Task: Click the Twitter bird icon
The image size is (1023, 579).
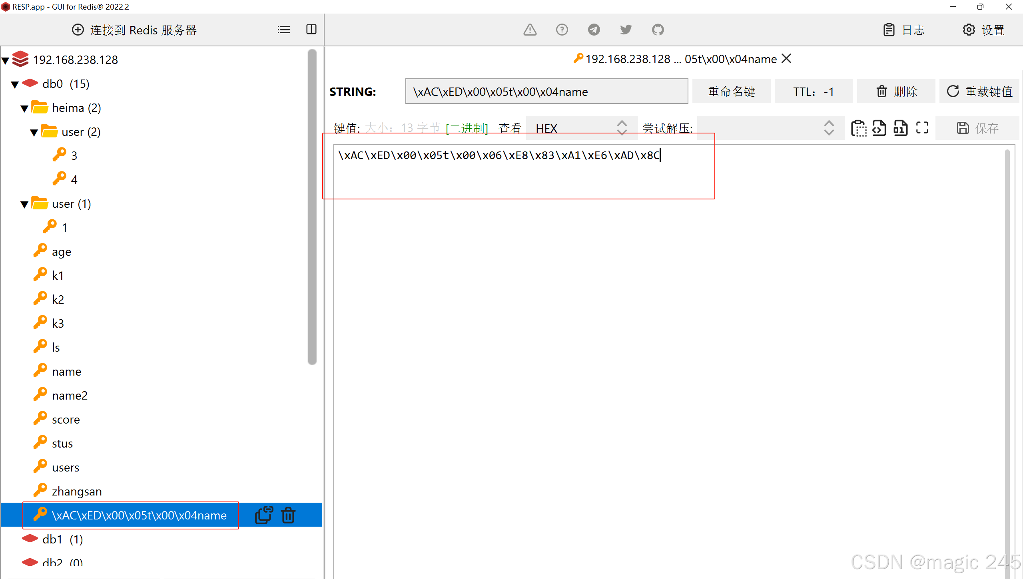Action: pyautogui.click(x=626, y=30)
